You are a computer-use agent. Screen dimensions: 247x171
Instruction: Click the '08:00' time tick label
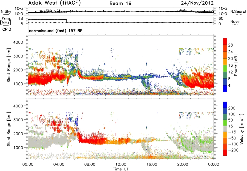pyautogui.click(x=90, y=165)
